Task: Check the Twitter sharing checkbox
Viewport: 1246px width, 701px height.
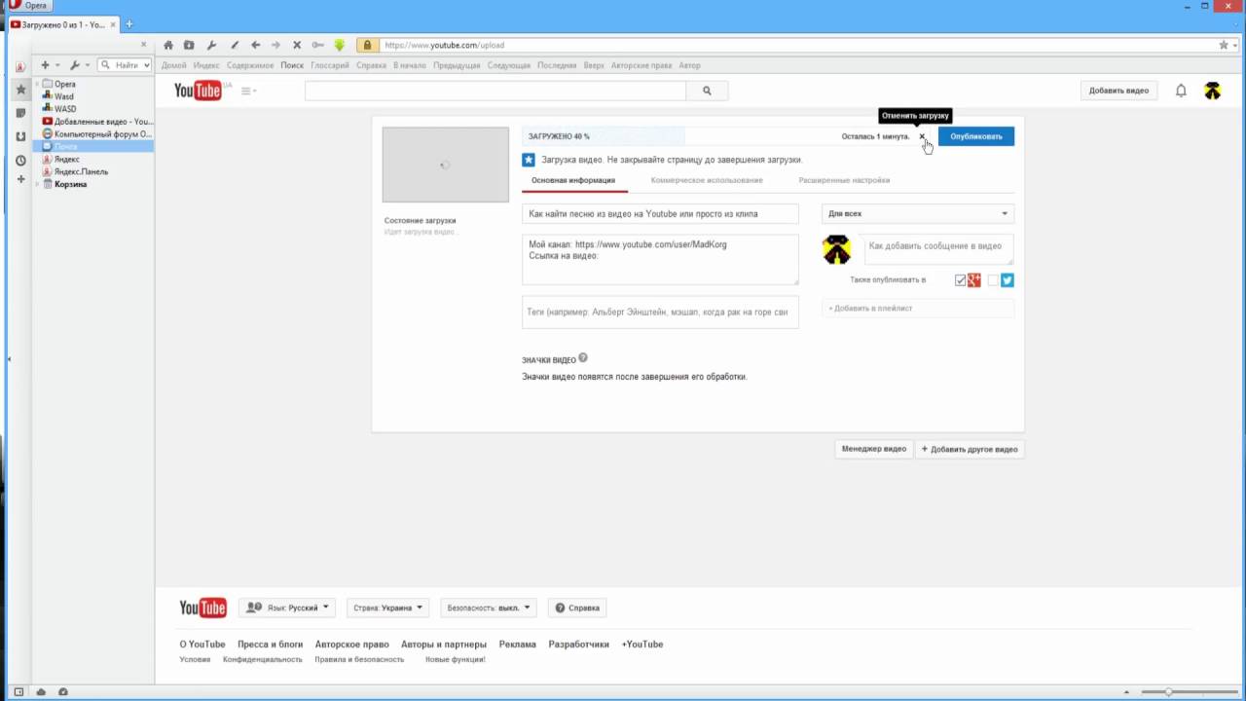Action: pos(993,280)
